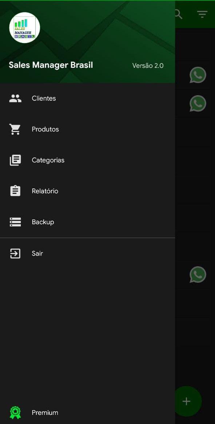Click the Sales Manager Brasil logo
Image resolution: width=215 pixels, height=424 pixels.
[24, 28]
